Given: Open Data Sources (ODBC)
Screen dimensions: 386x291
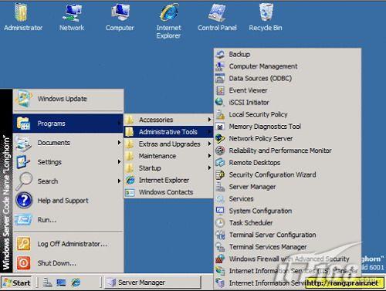Looking at the screenshot, I should (287, 78).
